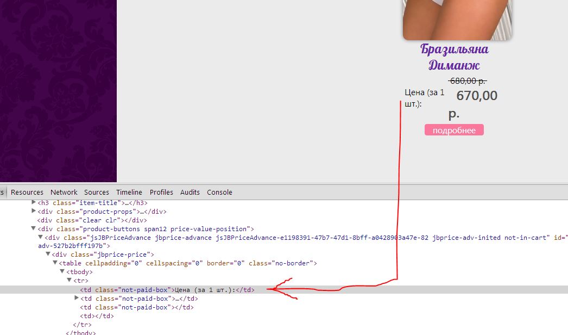Open the Sources panel tab
The width and height of the screenshot is (568, 335).
coord(97,192)
